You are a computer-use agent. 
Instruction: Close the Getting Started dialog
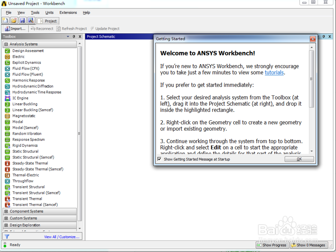[x=312, y=39]
